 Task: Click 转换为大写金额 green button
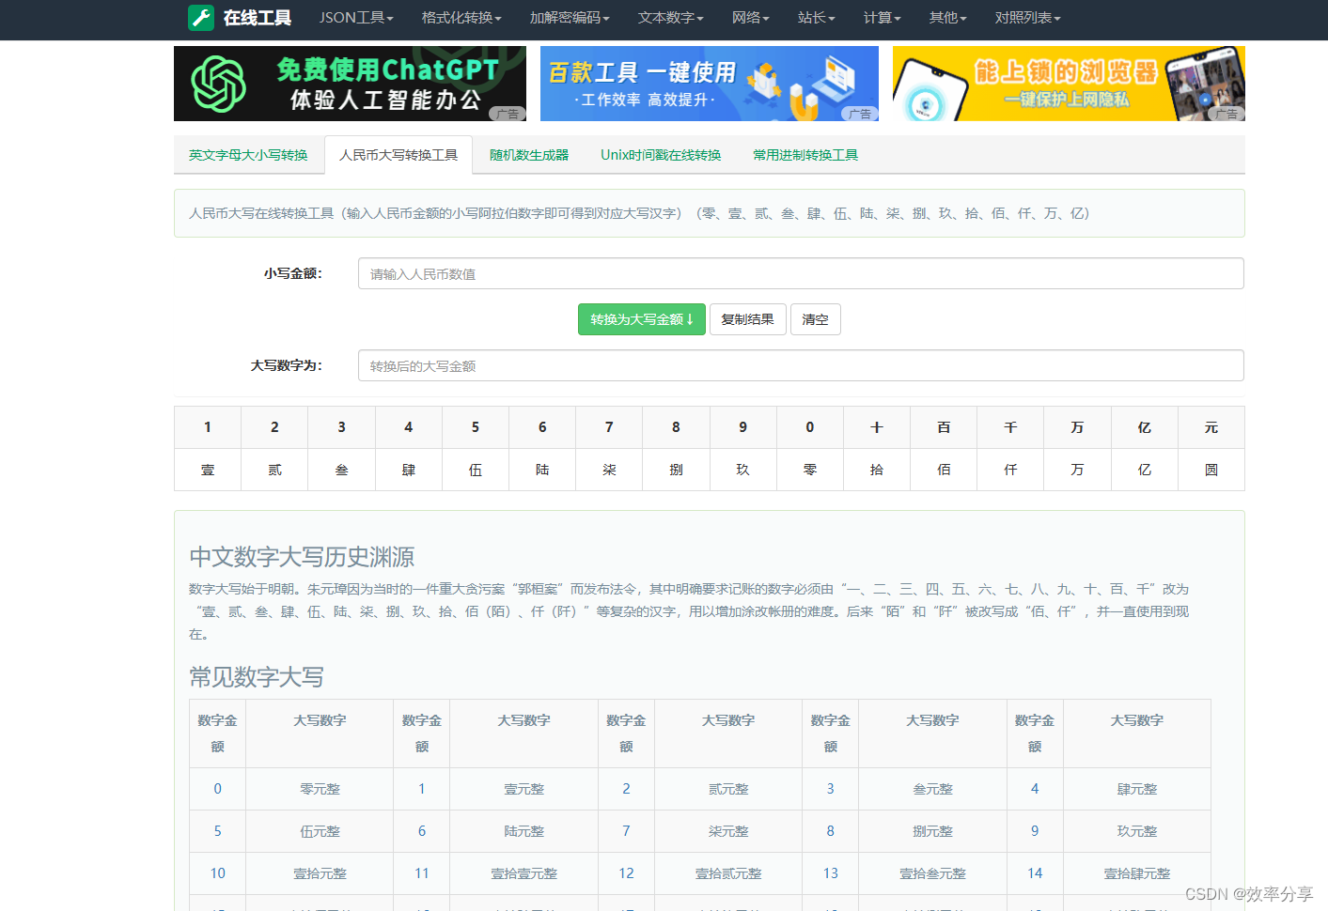tap(642, 319)
